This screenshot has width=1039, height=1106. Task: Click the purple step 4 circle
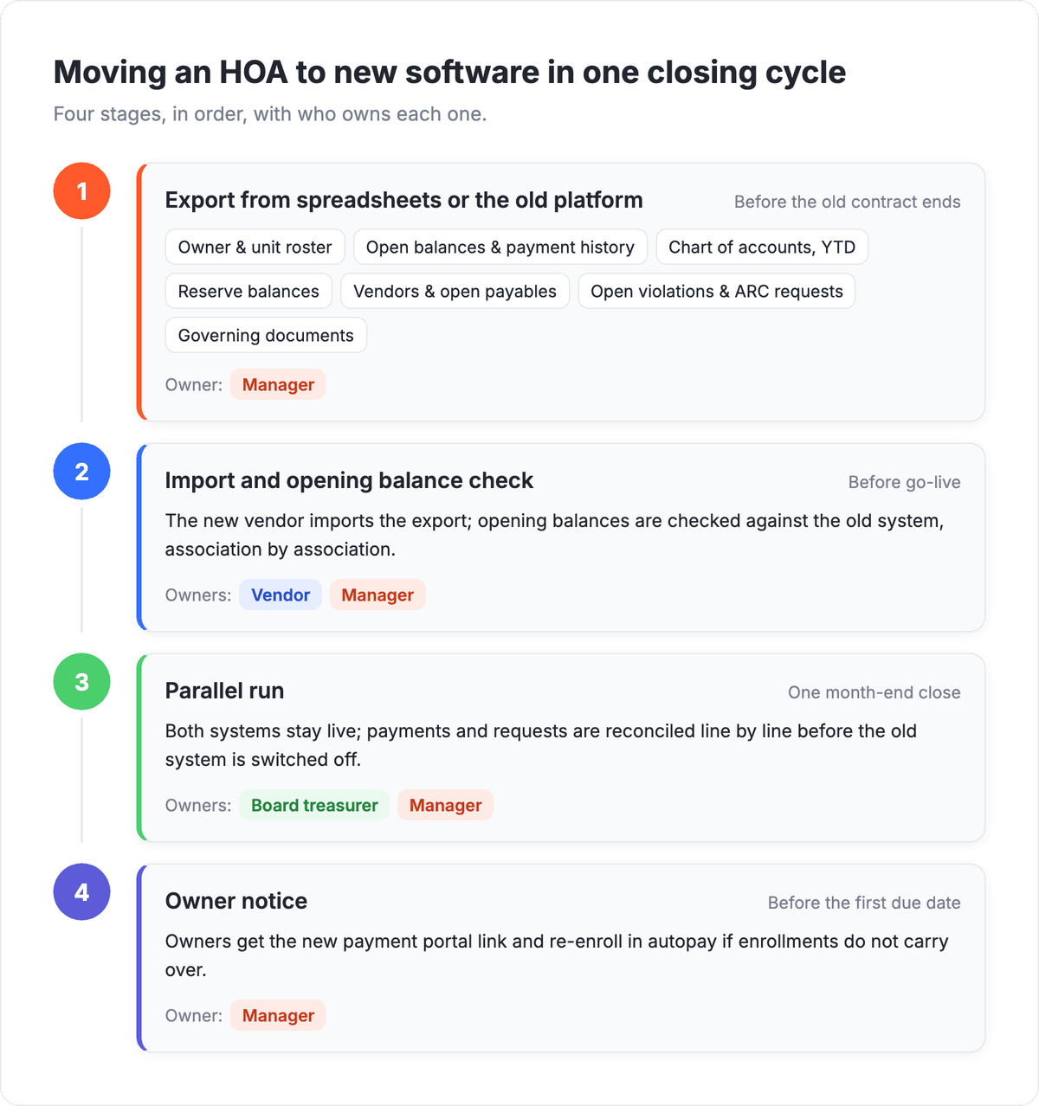[x=81, y=892]
